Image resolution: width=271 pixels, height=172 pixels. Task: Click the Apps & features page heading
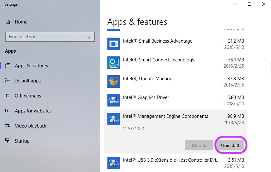137,22
